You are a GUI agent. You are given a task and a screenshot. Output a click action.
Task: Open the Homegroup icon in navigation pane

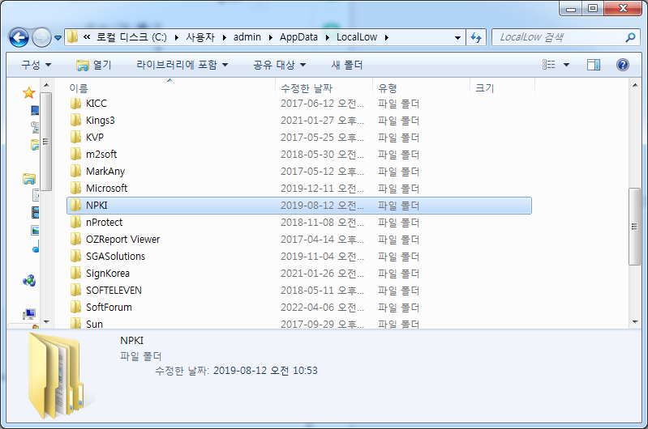[29, 281]
